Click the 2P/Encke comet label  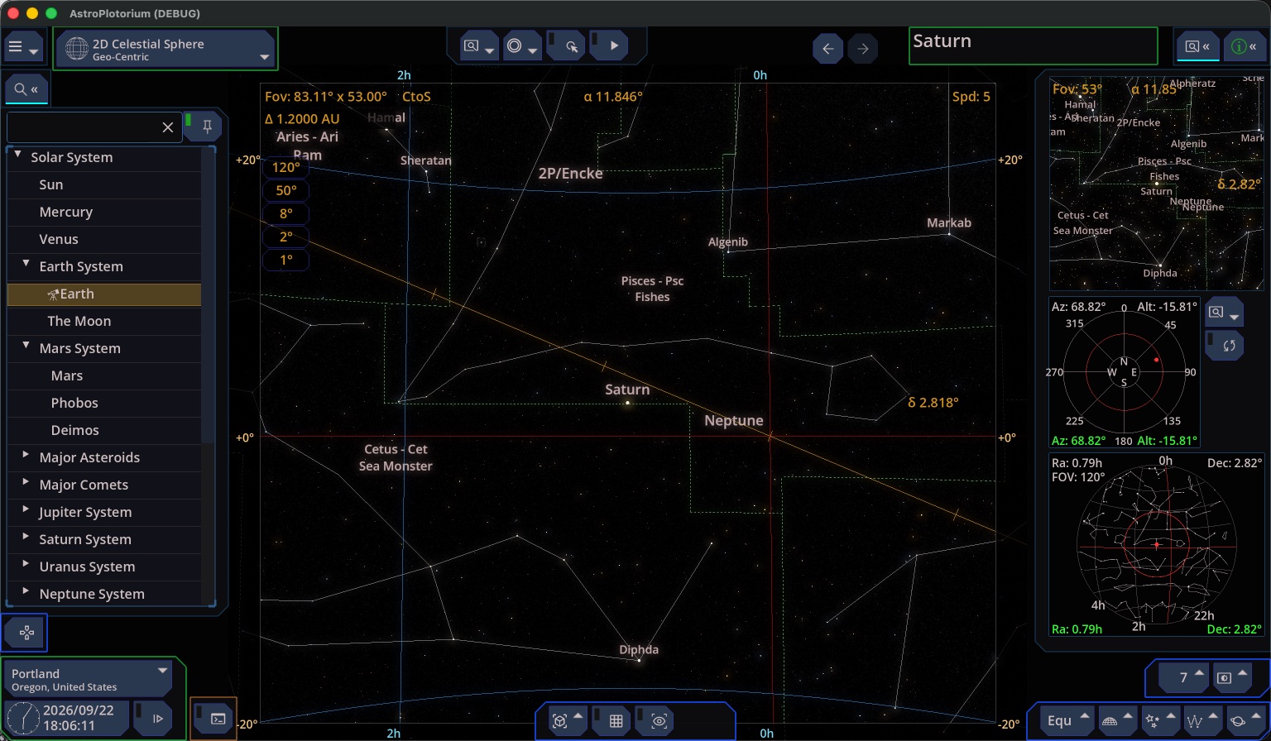pyautogui.click(x=571, y=174)
